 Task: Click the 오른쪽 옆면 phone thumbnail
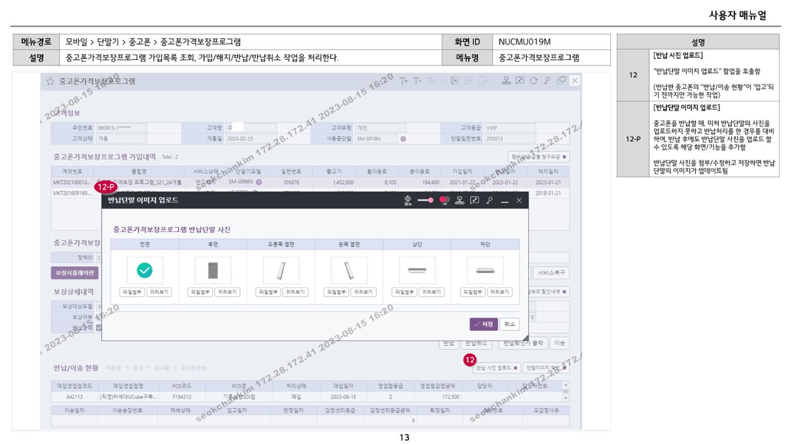point(281,271)
